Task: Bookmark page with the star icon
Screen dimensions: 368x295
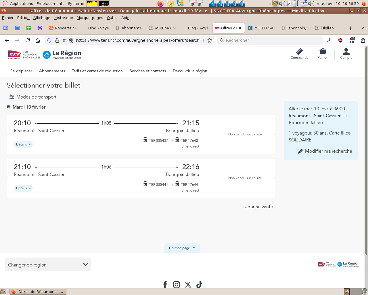Action: pyautogui.click(x=210, y=40)
